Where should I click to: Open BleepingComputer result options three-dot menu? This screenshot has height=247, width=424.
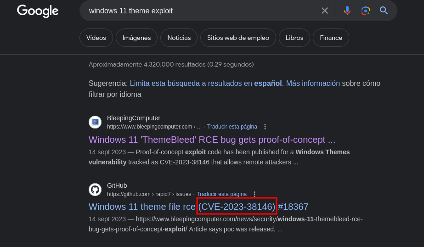click(265, 127)
